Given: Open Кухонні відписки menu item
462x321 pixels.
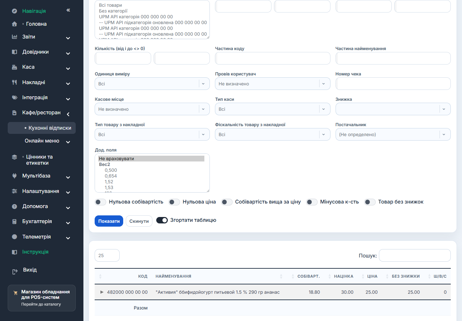Looking at the screenshot, I should 42,128.
